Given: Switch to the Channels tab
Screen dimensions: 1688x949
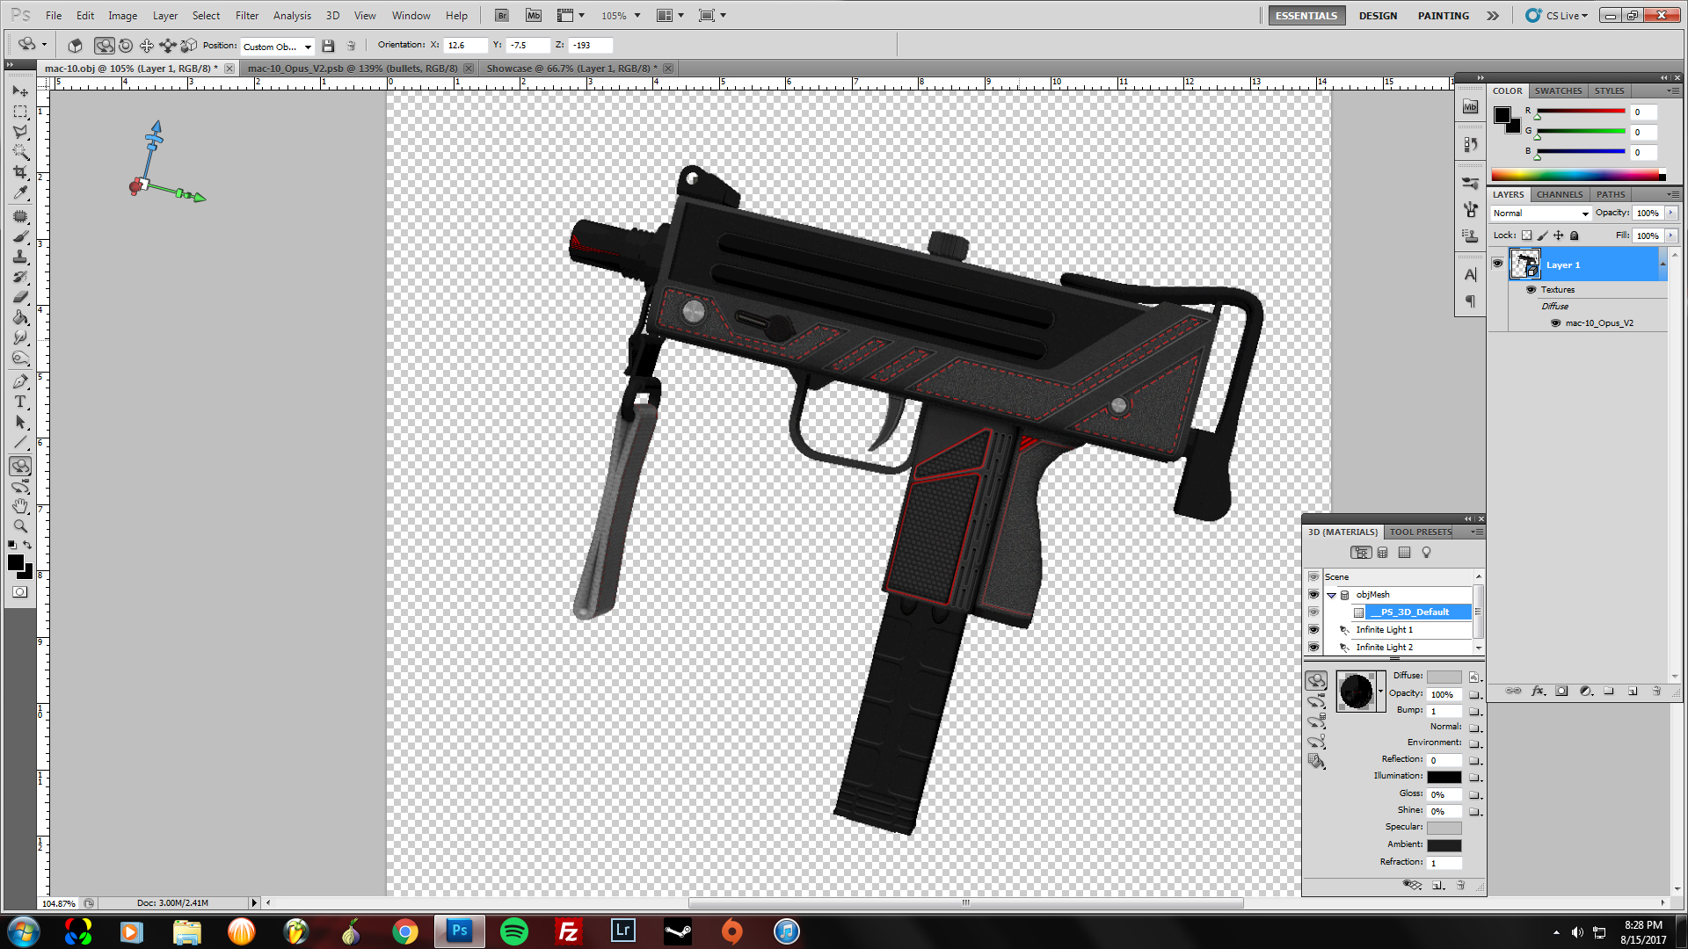Looking at the screenshot, I should pos(1559,194).
